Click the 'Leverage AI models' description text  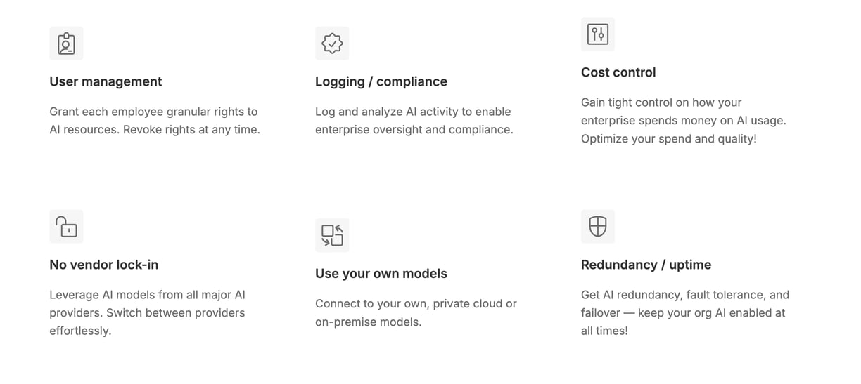click(x=148, y=312)
